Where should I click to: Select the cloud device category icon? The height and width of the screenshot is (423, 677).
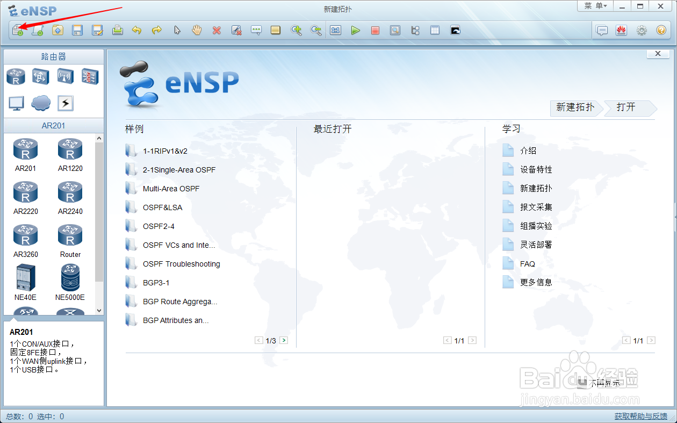(40, 103)
